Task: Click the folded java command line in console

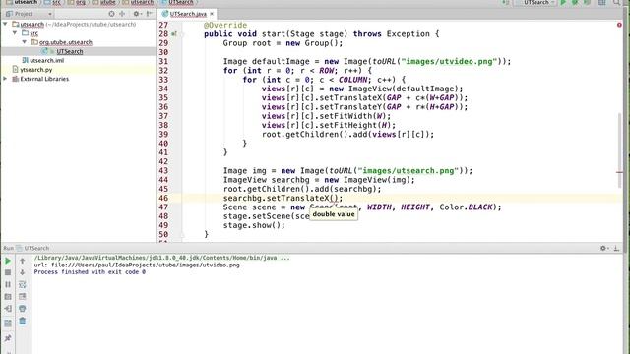Action: point(161,258)
